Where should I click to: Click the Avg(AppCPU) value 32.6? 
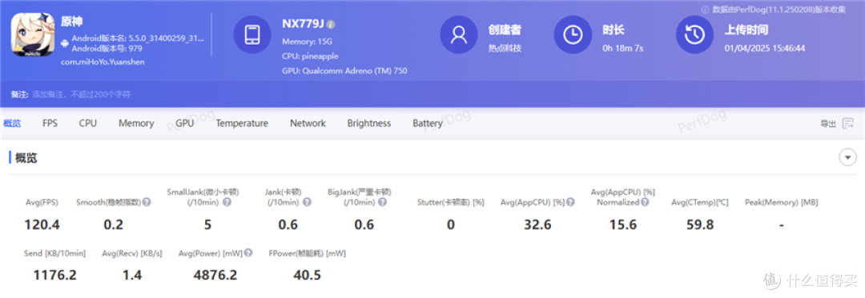[x=538, y=224]
